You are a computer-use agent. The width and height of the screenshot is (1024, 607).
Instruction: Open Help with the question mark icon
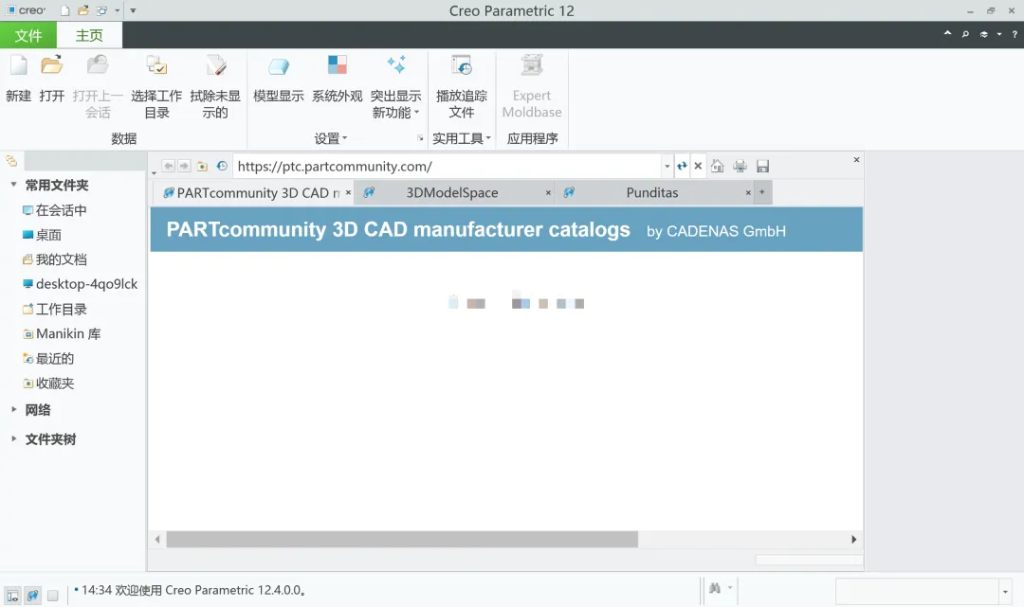tap(1015, 34)
